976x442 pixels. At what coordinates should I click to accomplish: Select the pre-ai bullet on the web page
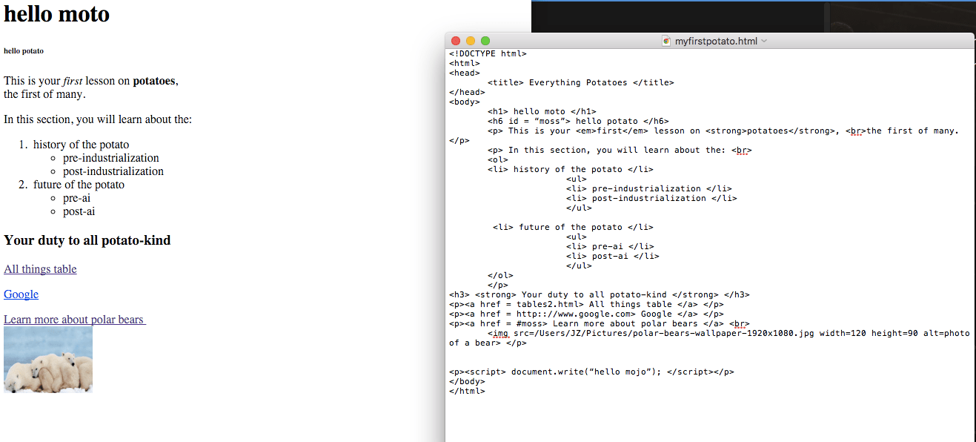pos(77,198)
